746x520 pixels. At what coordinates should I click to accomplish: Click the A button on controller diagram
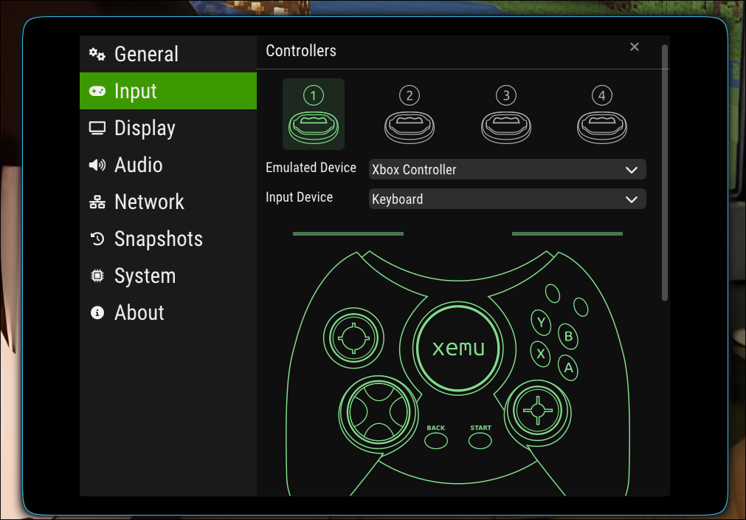(x=568, y=368)
